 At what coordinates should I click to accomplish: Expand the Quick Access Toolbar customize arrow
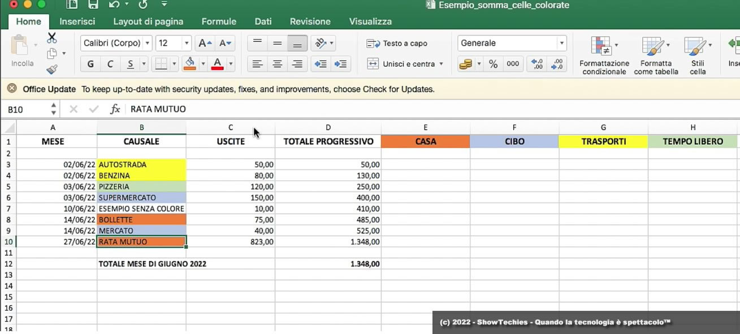(164, 5)
